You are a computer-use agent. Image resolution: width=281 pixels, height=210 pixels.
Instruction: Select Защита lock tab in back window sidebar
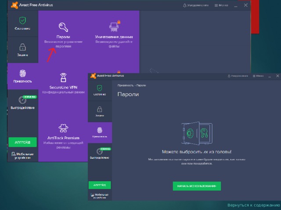(x=22, y=50)
